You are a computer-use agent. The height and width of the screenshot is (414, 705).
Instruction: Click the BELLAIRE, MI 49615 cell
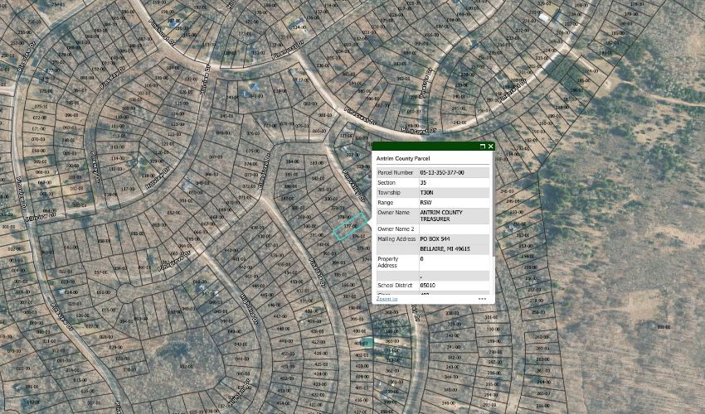coord(455,248)
